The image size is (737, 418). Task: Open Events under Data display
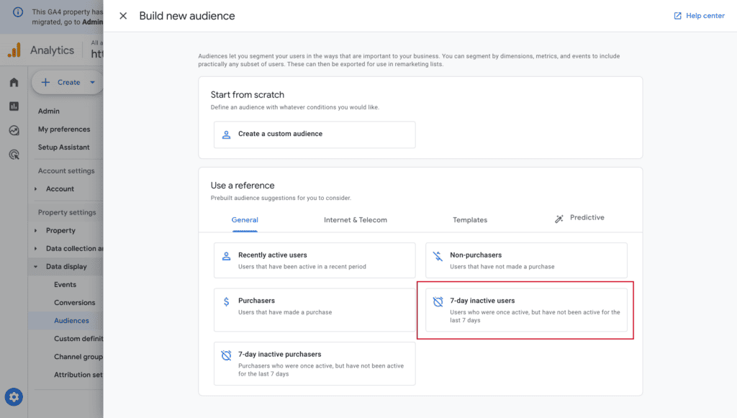[65, 285]
